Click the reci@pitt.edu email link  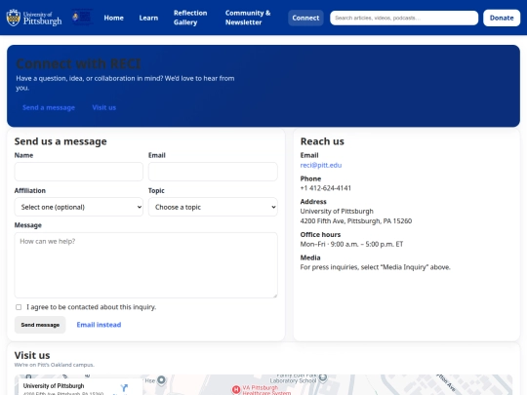pos(321,165)
